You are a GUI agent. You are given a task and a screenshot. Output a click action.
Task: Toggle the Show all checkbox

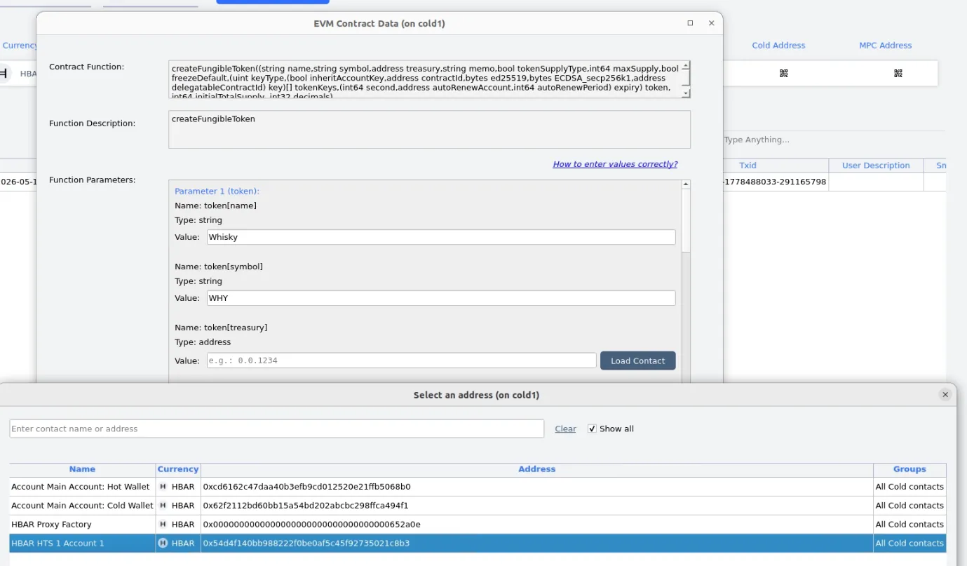point(592,429)
